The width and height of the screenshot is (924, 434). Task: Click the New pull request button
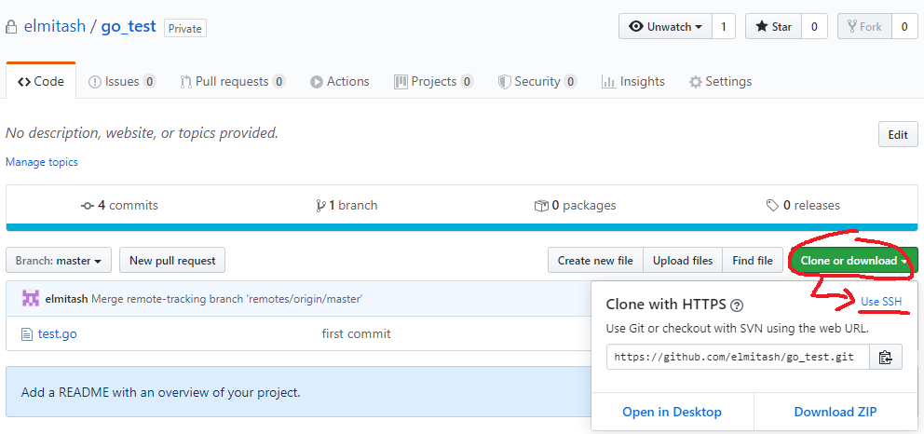tap(172, 260)
